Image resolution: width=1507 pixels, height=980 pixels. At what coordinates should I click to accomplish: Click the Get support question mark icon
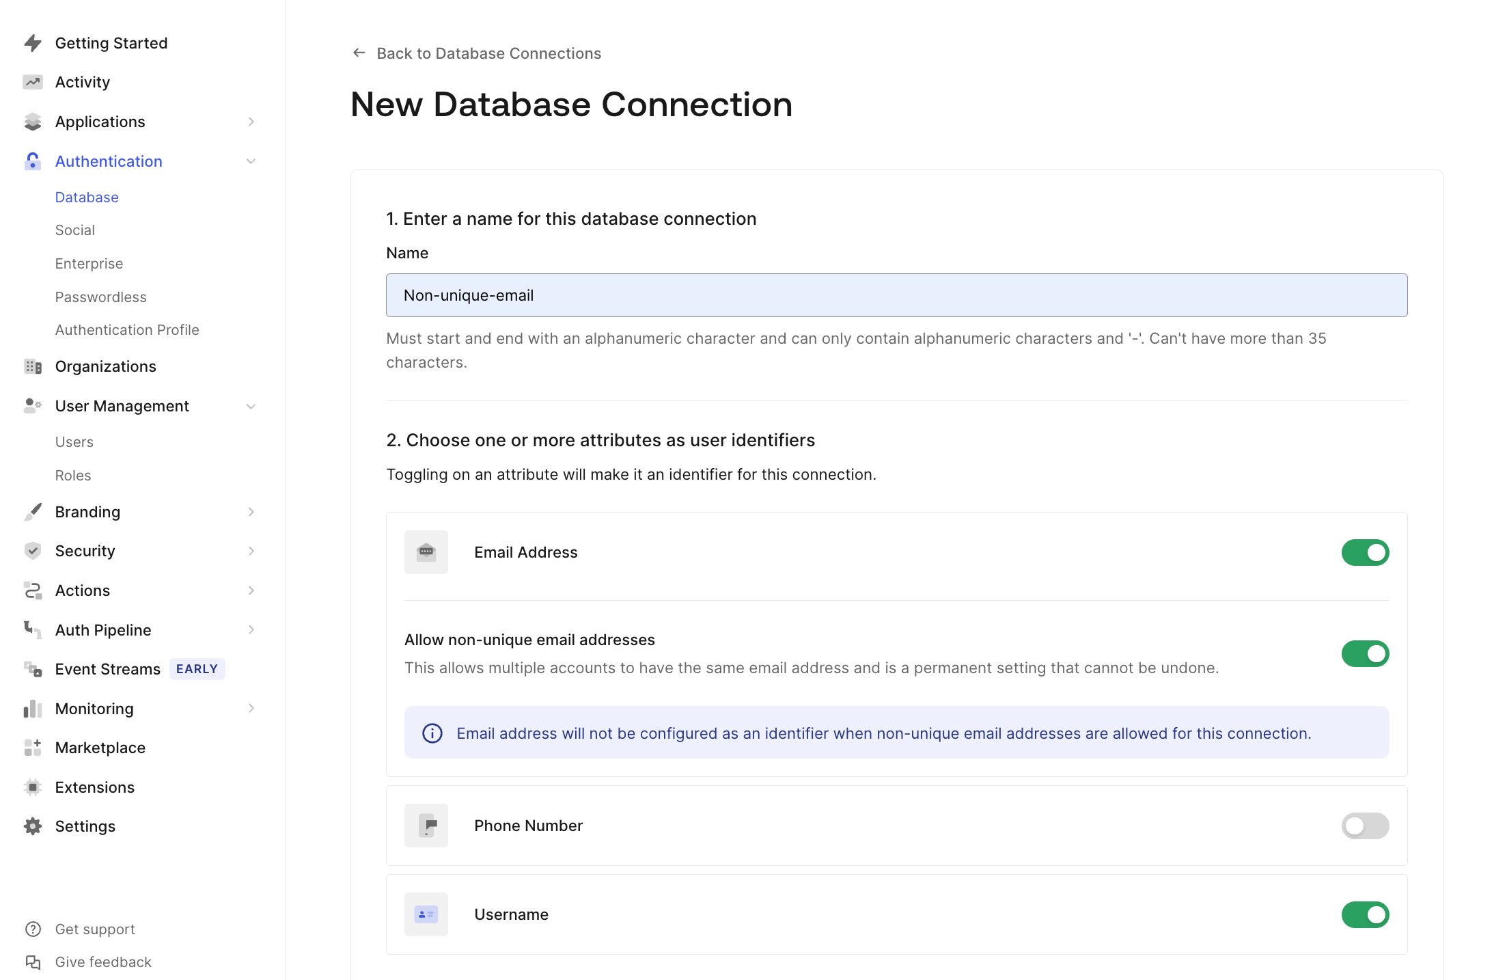(33, 929)
